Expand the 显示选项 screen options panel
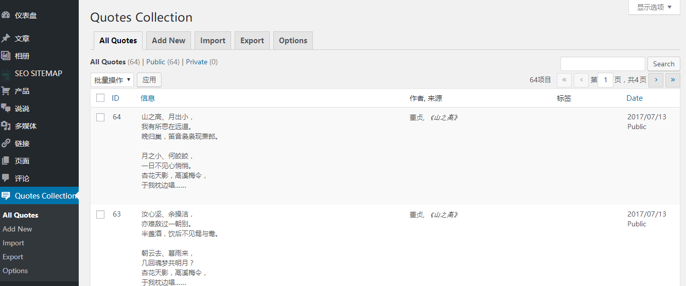Image resolution: width=686 pixels, height=286 pixels. 654,7
